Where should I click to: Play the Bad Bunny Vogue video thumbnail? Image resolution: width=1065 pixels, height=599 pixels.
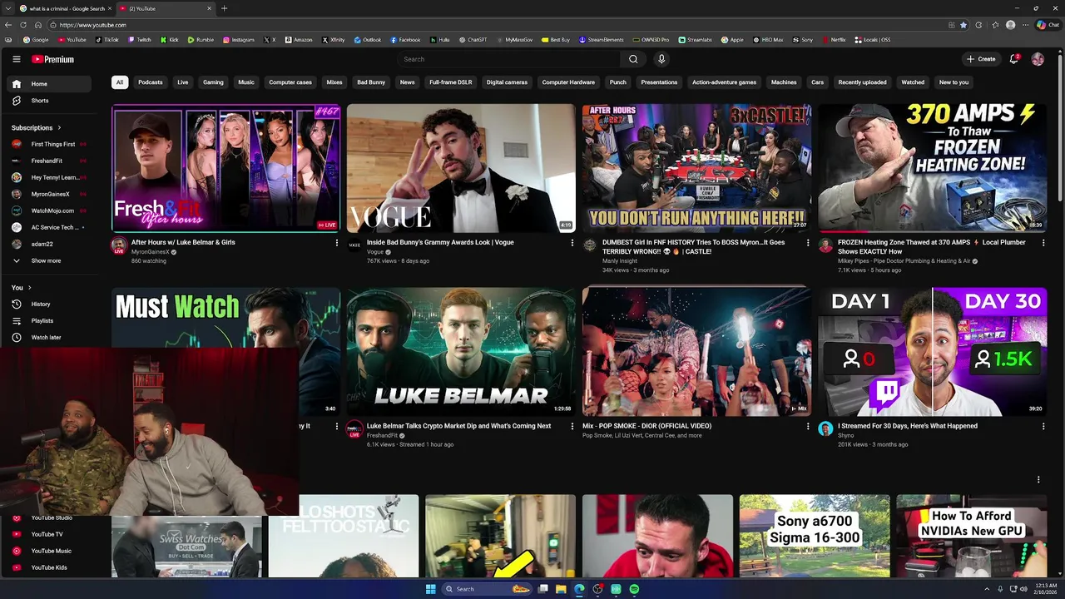point(461,168)
